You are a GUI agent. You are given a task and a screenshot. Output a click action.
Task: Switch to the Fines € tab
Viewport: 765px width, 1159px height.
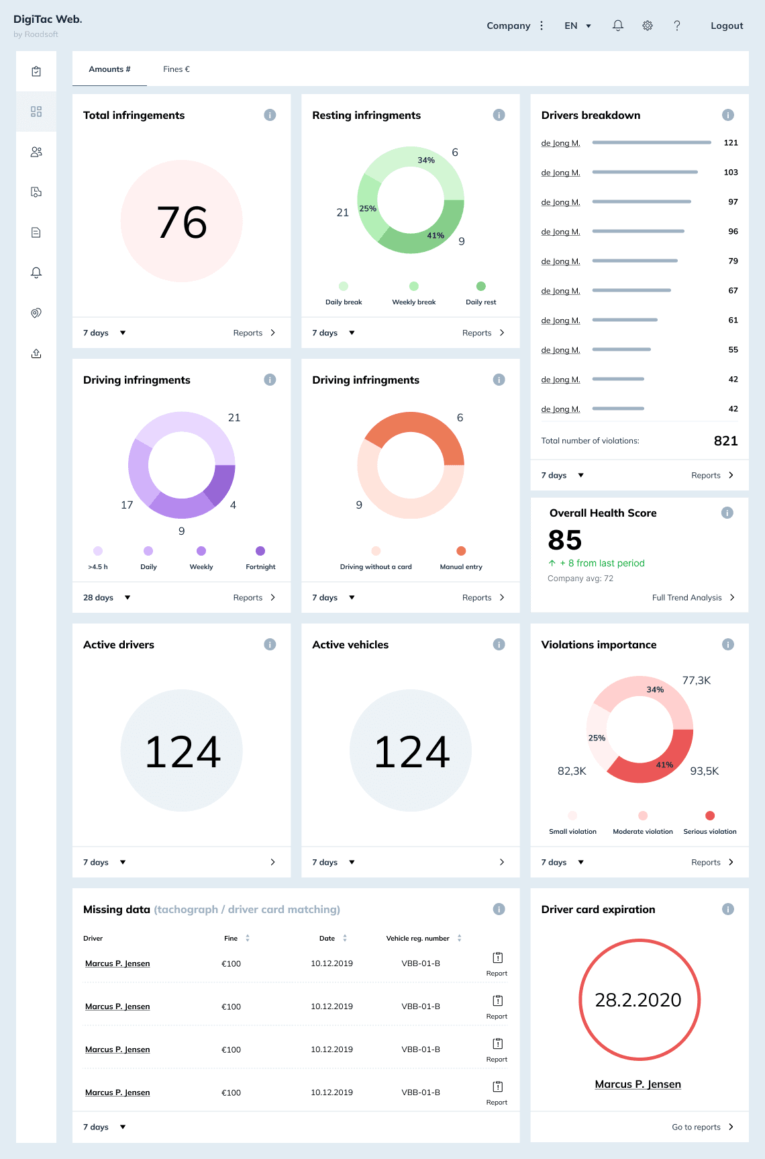tap(176, 69)
